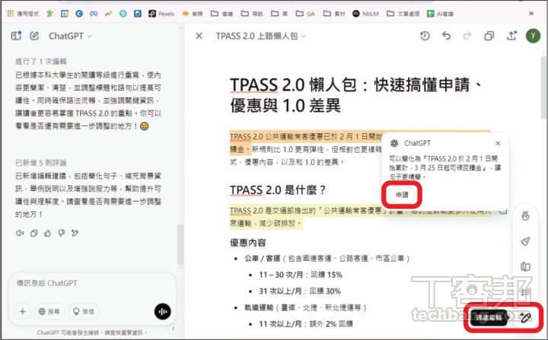Screen dimensions: 548x340
Task: Redo the canvas edit
Action: click(x=467, y=36)
